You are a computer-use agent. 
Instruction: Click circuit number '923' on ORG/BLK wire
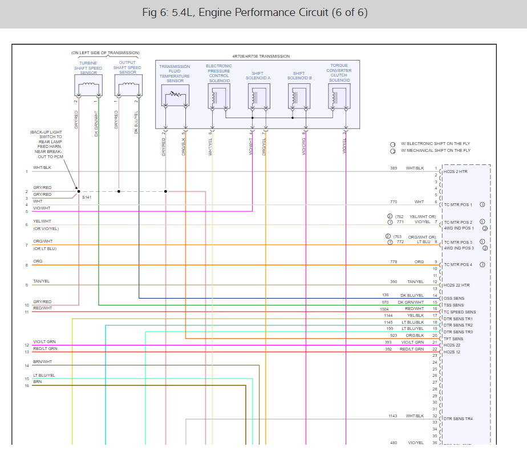(x=394, y=336)
